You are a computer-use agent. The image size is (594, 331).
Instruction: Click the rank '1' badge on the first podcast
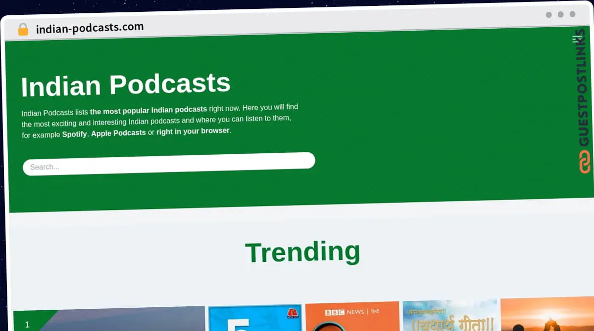tap(27, 325)
